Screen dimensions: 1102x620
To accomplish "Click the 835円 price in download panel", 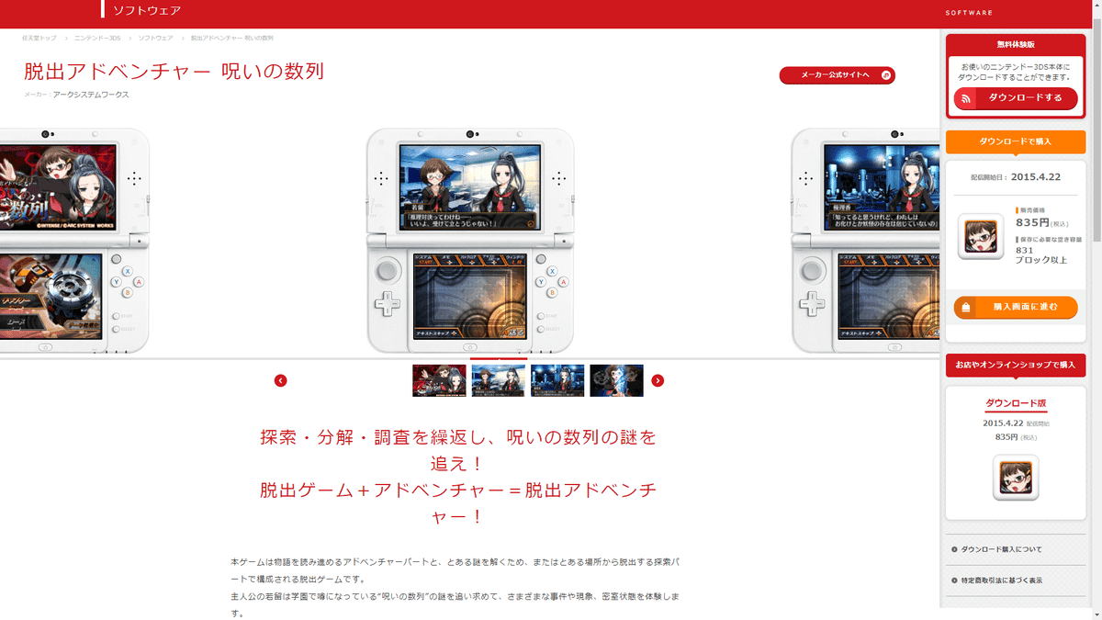I will [x=1032, y=223].
